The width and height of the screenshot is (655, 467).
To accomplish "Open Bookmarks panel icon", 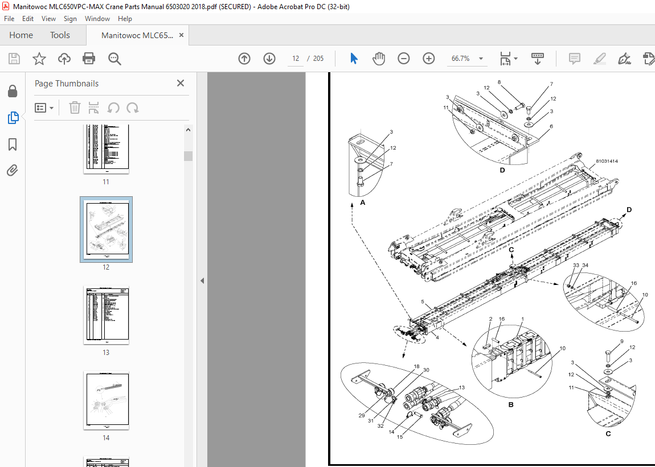I will click(x=13, y=144).
